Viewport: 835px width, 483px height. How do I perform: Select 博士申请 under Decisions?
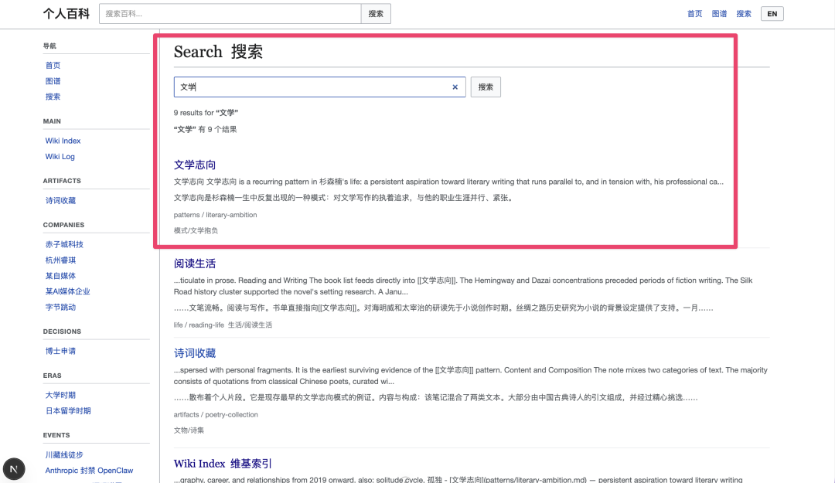[60, 351]
